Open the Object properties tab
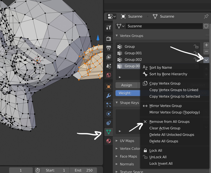 point(109,86)
